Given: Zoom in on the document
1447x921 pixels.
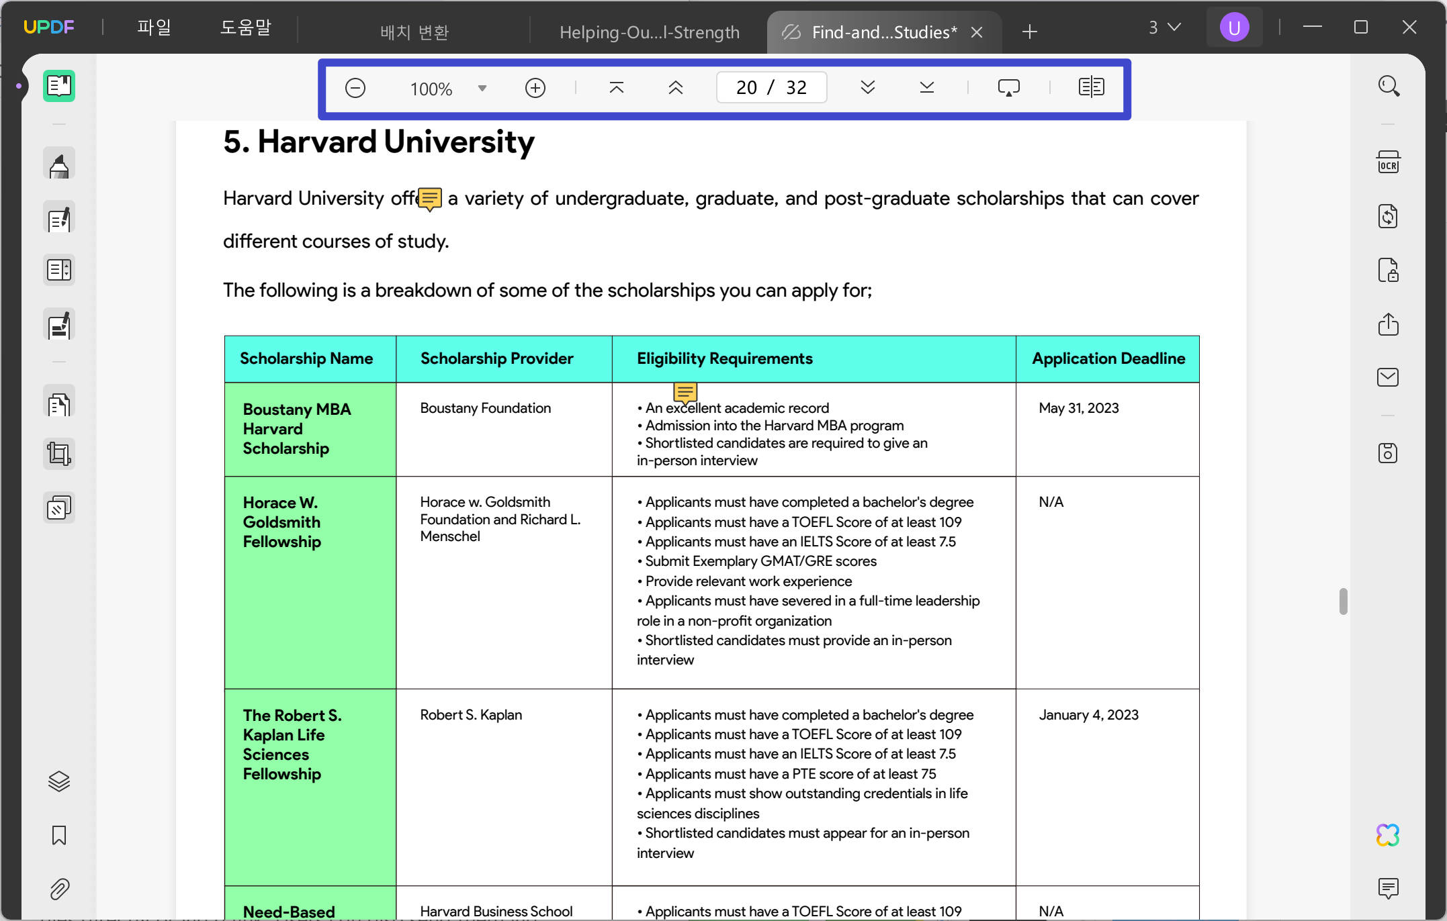Looking at the screenshot, I should pos(535,88).
